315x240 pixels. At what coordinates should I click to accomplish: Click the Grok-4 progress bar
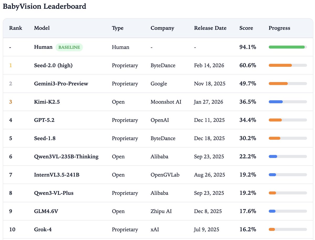pyautogui.click(x=288, y=229)
